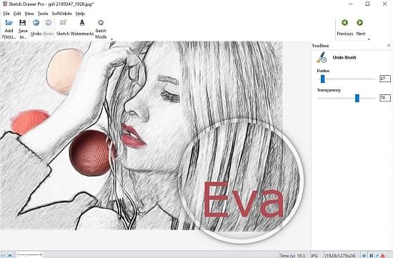This screenshot has width=393, height=258.
Task: Open the Help menu
Action: (x=80, y=14)
